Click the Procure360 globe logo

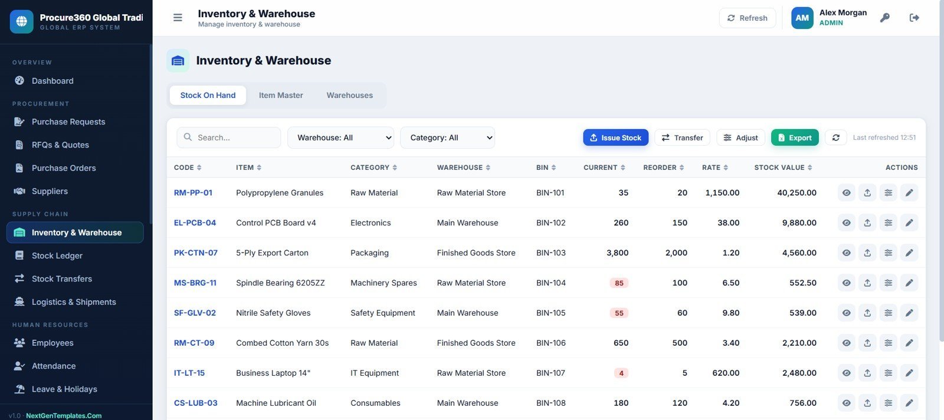pyautogui.click(x=22, y=22)
